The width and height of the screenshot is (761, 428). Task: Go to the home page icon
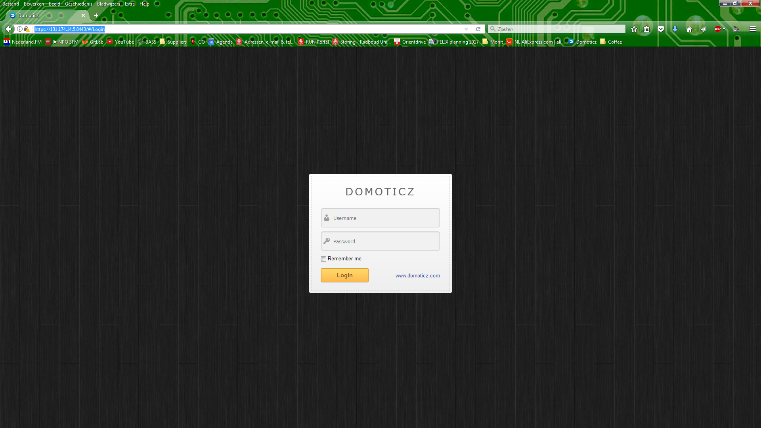pos(689,29)
